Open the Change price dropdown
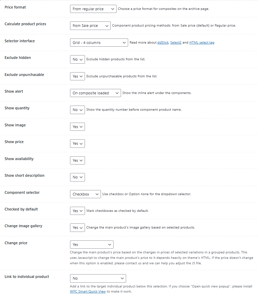The width and height of the screenshot is (258, 298). coord(92,245)
